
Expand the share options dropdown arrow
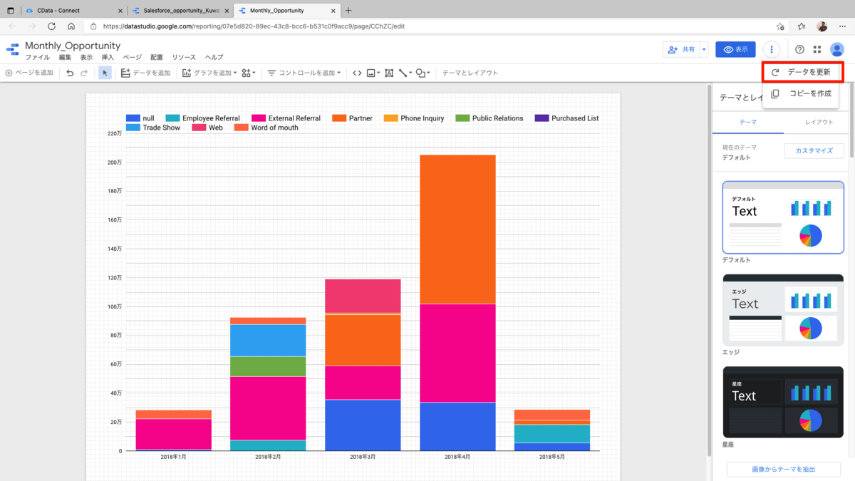(704, 49)
